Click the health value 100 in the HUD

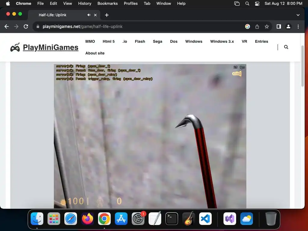pyautogui.click(x=75, y=201)
